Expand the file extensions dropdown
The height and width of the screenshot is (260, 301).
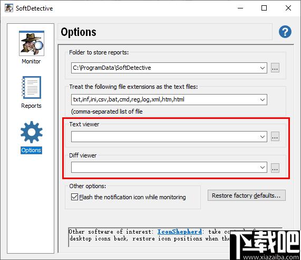[x=262, y=100]
